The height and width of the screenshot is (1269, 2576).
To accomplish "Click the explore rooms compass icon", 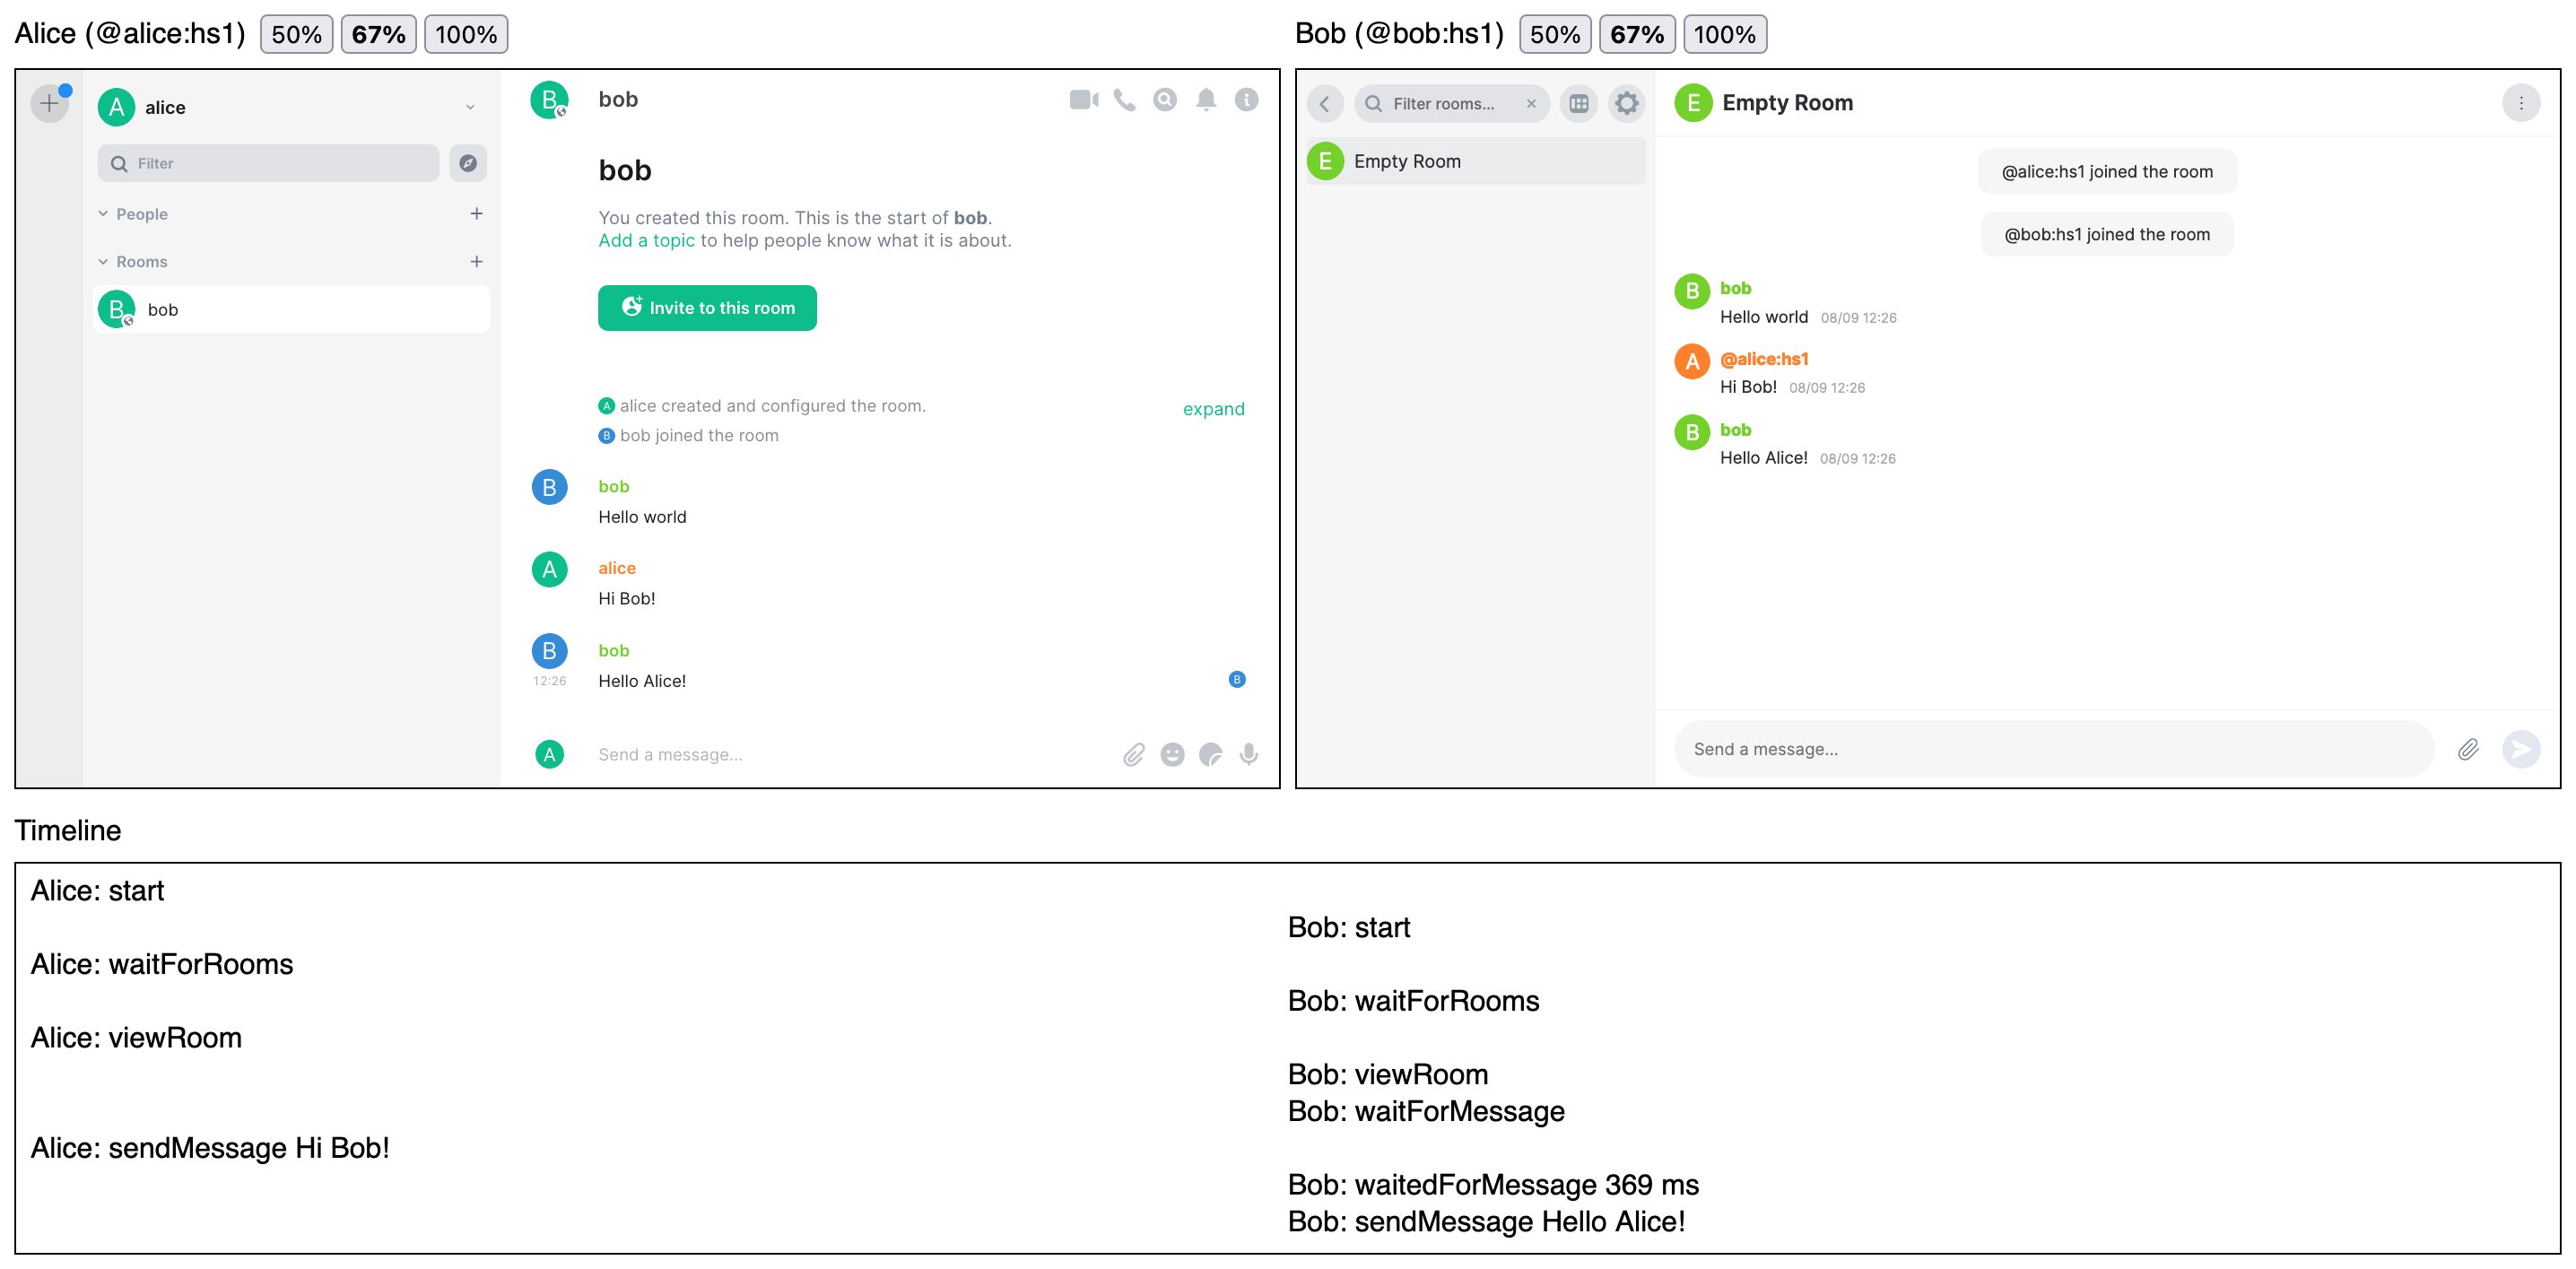I will (467, 163).
